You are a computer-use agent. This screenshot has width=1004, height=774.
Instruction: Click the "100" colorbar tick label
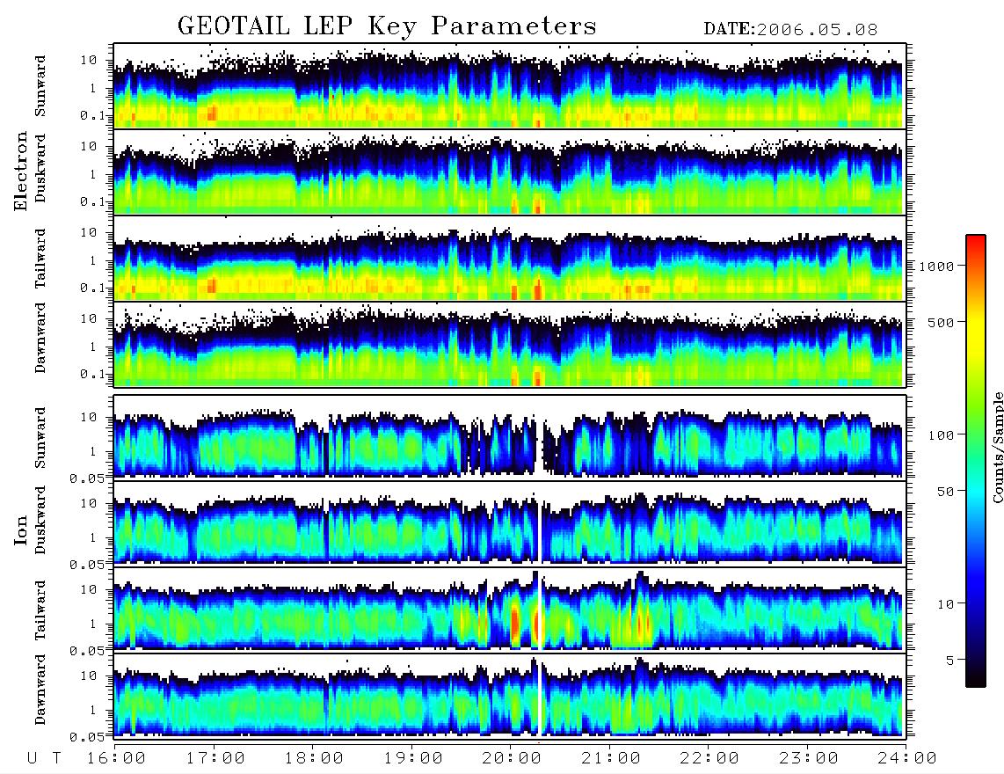(942, 435)
